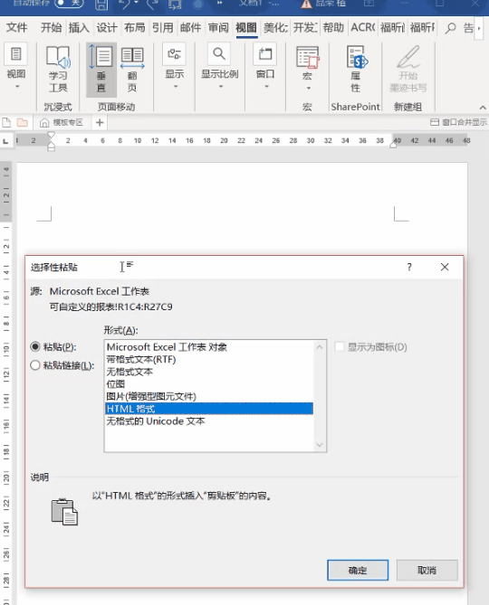
Task: Switch to the 布局 tab
Action: [x=135, y=28]
